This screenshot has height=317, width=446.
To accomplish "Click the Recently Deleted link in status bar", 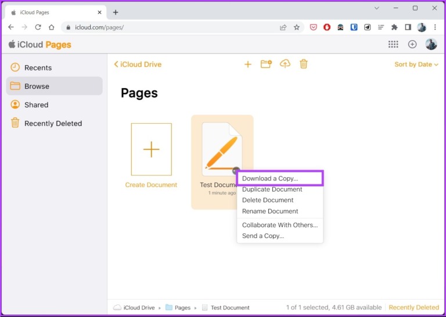I will (x=414, y=307).
